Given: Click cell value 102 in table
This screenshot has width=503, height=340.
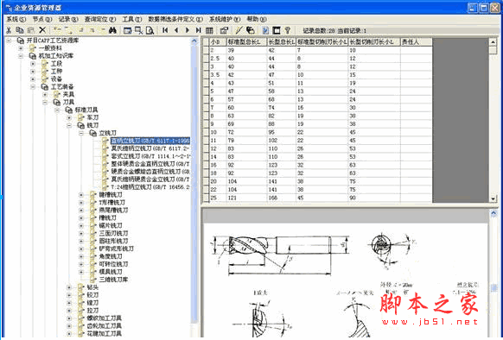Looking at the screenshot, I should pyautogui.click(x=282, y=141).
